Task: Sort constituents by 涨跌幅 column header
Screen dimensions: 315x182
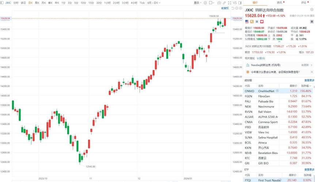Action: coord(309,86)
